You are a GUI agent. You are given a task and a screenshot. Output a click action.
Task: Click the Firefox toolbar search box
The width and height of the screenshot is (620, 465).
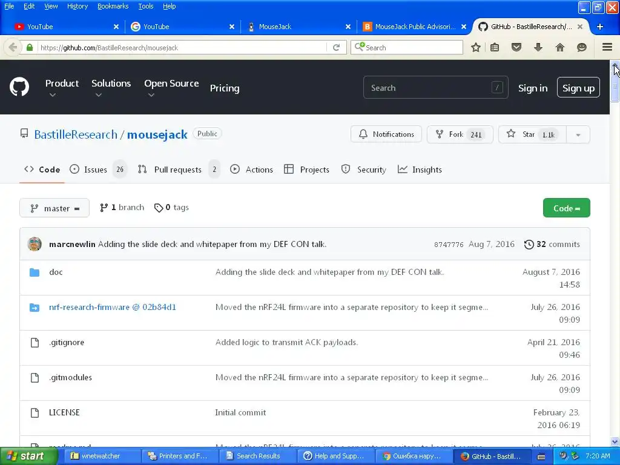point(406,47)
